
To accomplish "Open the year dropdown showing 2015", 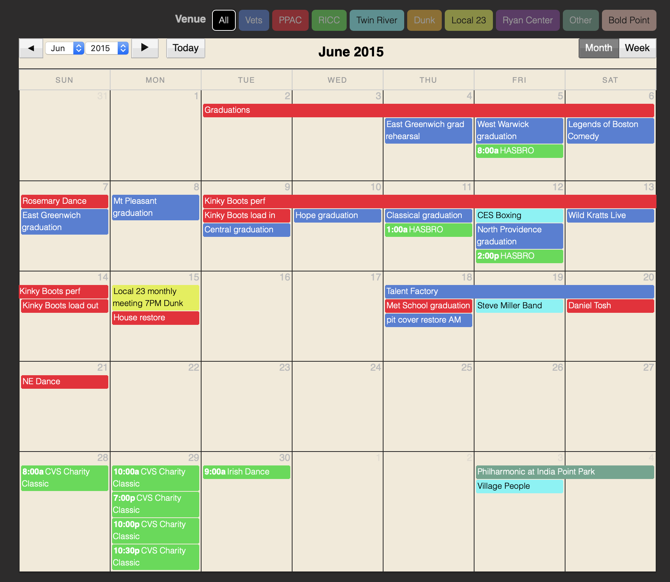I will [x=107, y=48].
